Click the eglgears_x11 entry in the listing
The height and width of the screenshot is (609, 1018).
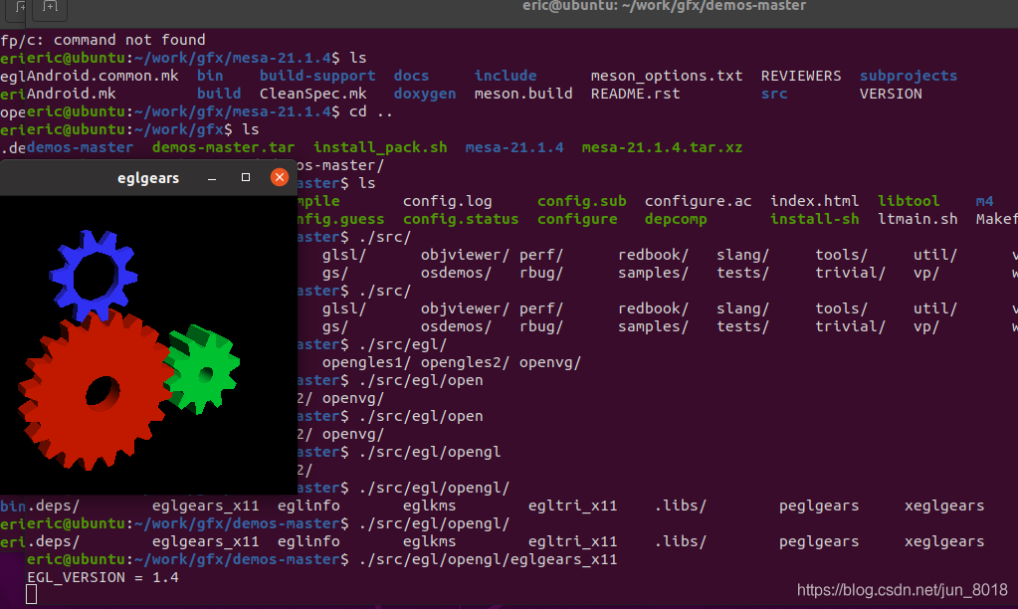click(205, 506)
